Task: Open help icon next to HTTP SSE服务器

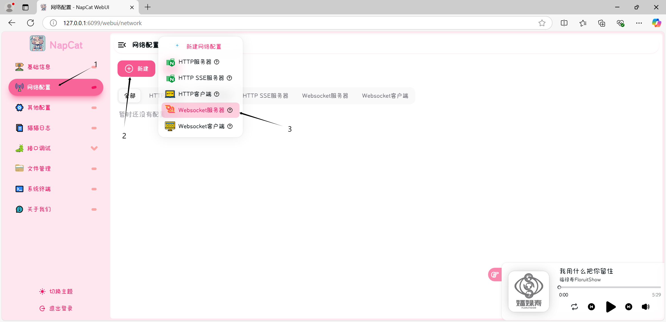Action: point(229,78)
